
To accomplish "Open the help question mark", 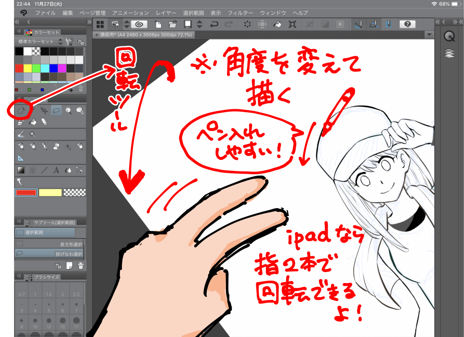I will click(x=408, y=24).
